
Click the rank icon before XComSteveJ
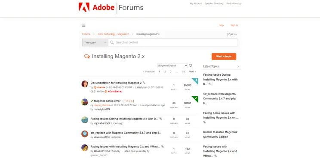[x=106, y=92]
